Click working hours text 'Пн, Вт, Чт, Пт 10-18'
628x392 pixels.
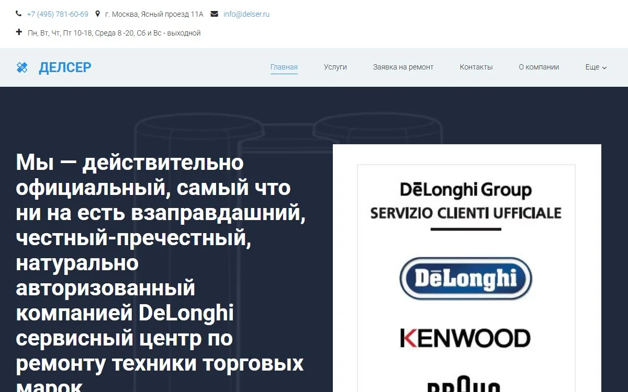61,33
